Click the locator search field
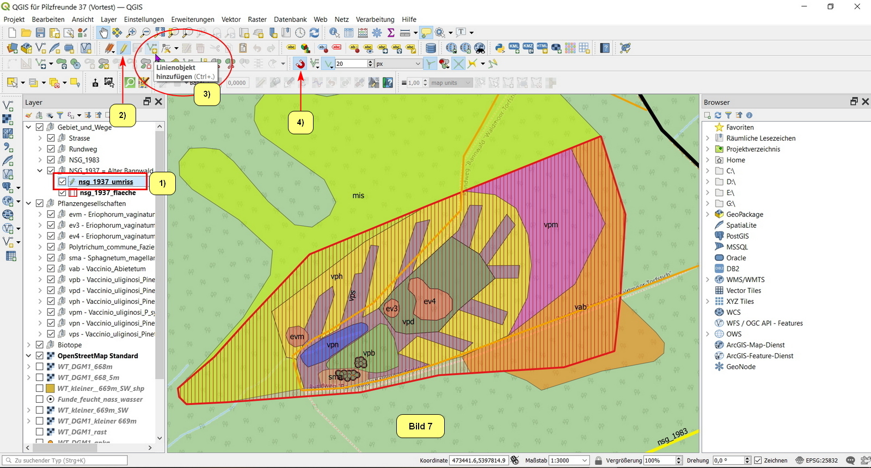Screen dimensions: 871x468 (x=65, y=460)
